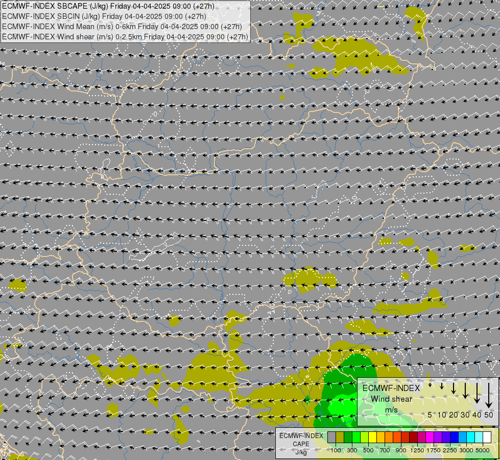This screenshot has height=460, width=500.
Task: Click the SBCIN title line
Action: pyautogui.click(x=104, y=16)
